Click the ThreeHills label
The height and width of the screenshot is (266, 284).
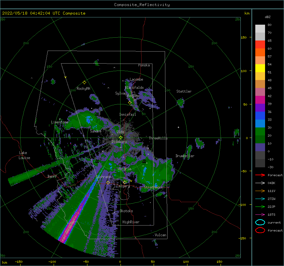[x=158, y=138]
